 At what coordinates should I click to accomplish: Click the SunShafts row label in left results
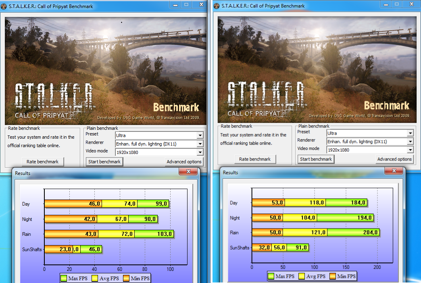coord(32,250)
